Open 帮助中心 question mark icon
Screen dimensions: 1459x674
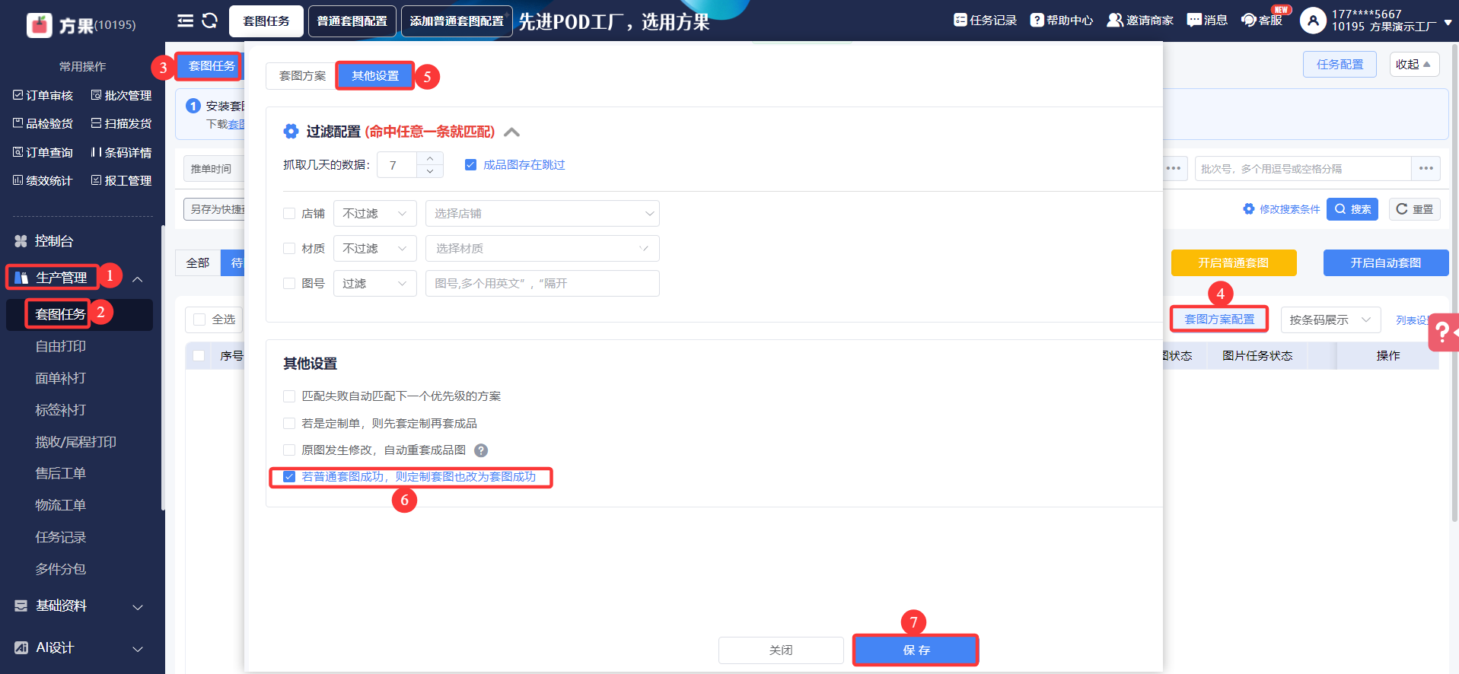(x=1037, y=20)
